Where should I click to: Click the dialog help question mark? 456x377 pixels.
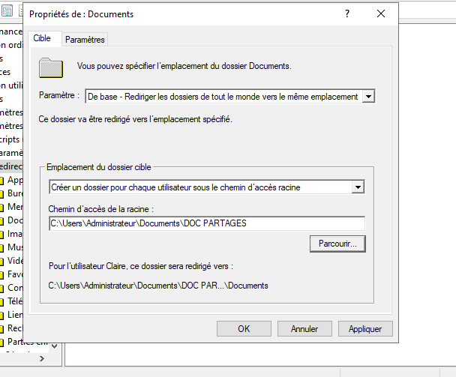[x=346, y=13]
